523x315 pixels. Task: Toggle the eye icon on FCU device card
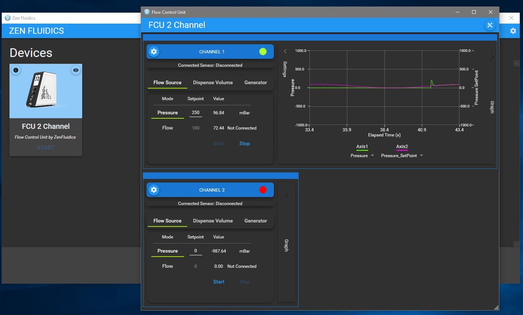point(76,70)
